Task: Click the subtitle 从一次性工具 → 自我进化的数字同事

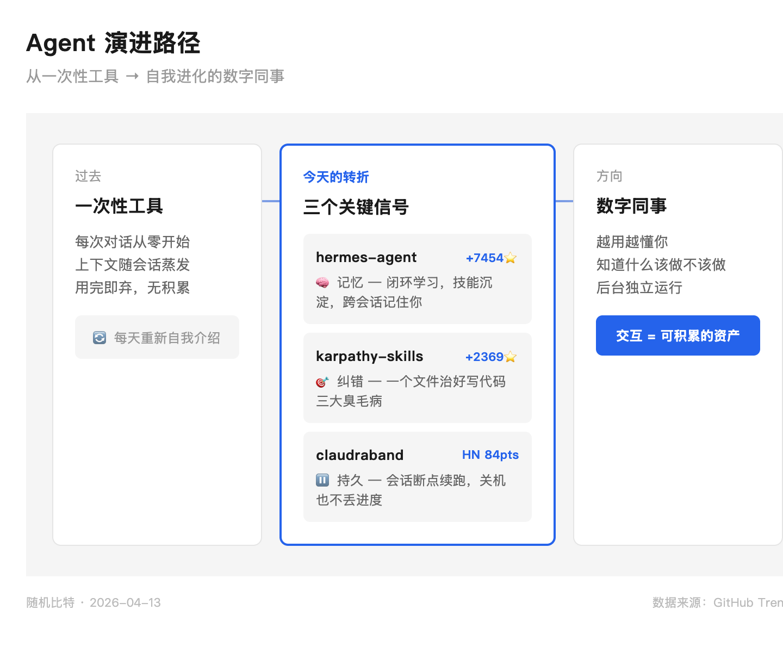Action: tap(156, 76)
